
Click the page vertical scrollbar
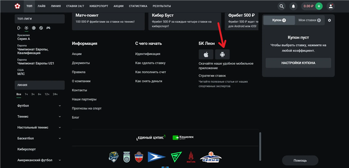pos(260,147)
